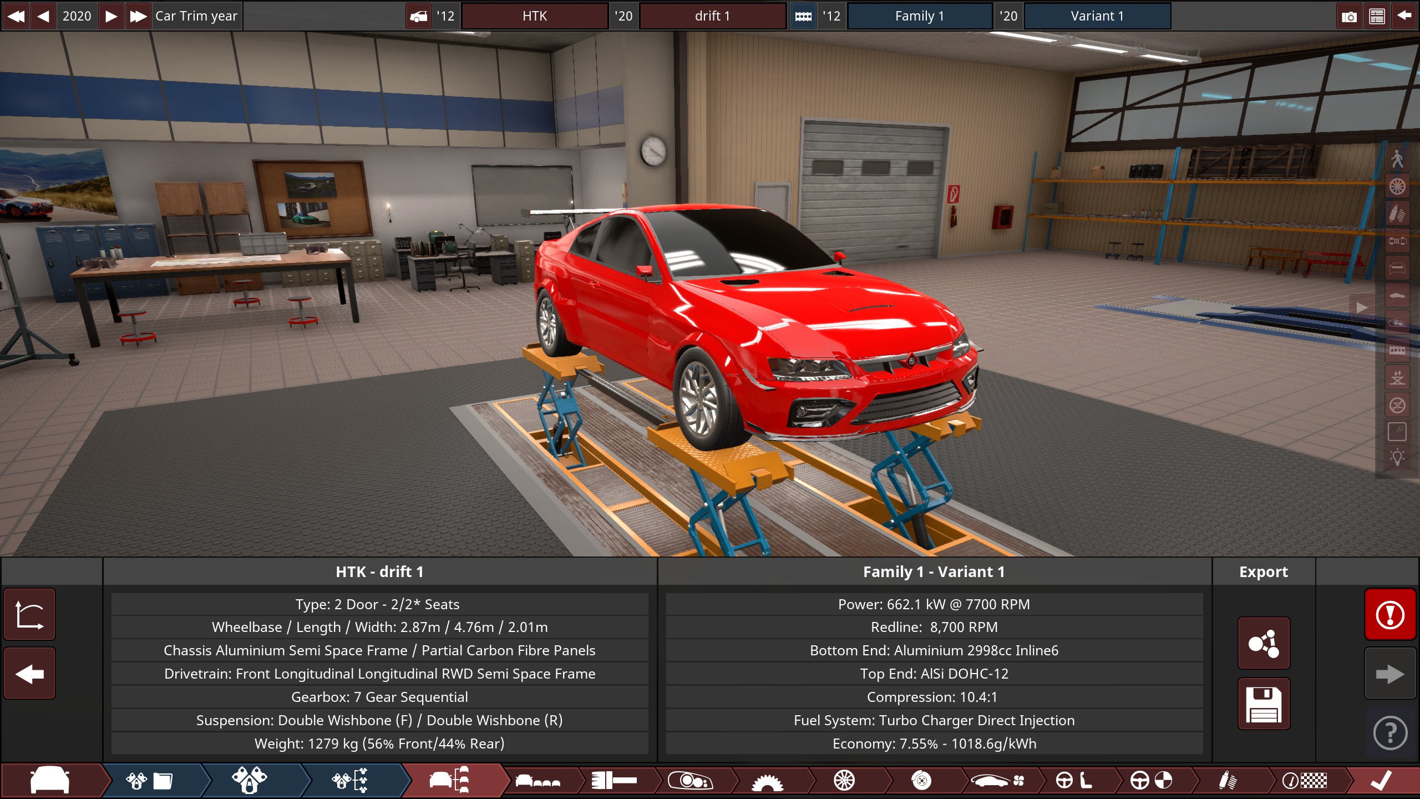The width and height of the screenshot is (1420, 799).
Task: Edit the HTK model name field
Action: click(x=535, y=16)
